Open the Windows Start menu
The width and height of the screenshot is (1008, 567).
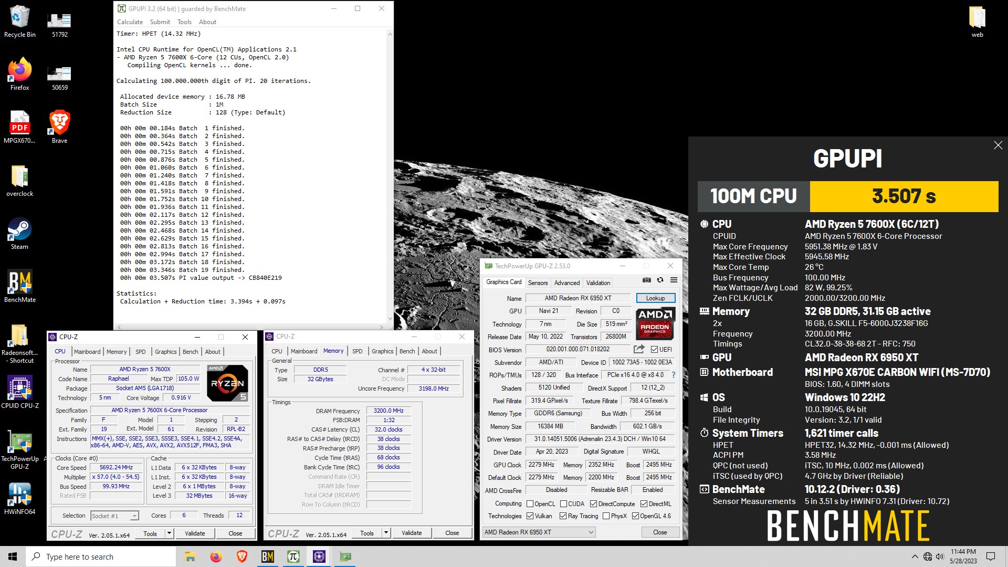coord(13,556)
